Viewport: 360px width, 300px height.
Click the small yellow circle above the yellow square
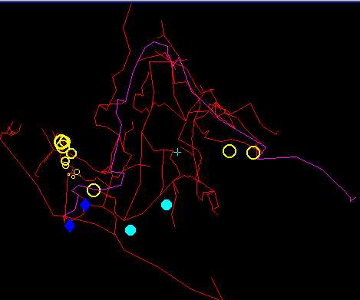[x=77, y=172]
